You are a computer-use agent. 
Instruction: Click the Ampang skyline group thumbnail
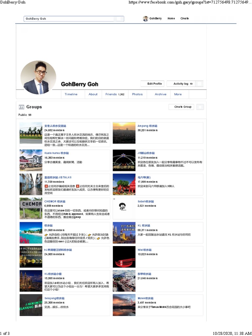[x=124, y=133]
